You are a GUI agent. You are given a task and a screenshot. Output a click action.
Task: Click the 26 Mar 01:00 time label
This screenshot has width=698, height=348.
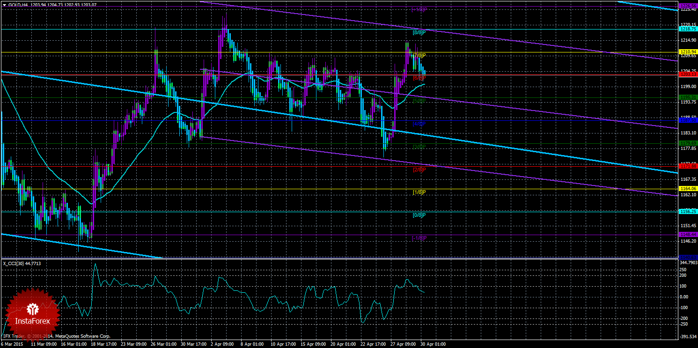[x=163, y=344]
